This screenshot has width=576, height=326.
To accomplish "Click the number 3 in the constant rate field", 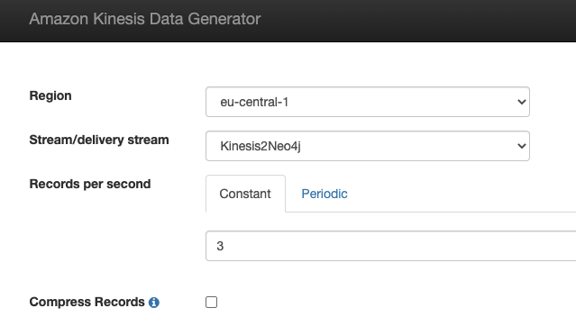I will [220, 246].
